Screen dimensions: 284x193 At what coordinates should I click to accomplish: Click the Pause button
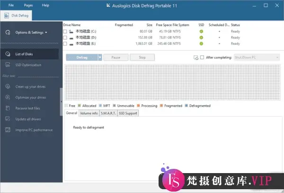click(x=116, y=57)
